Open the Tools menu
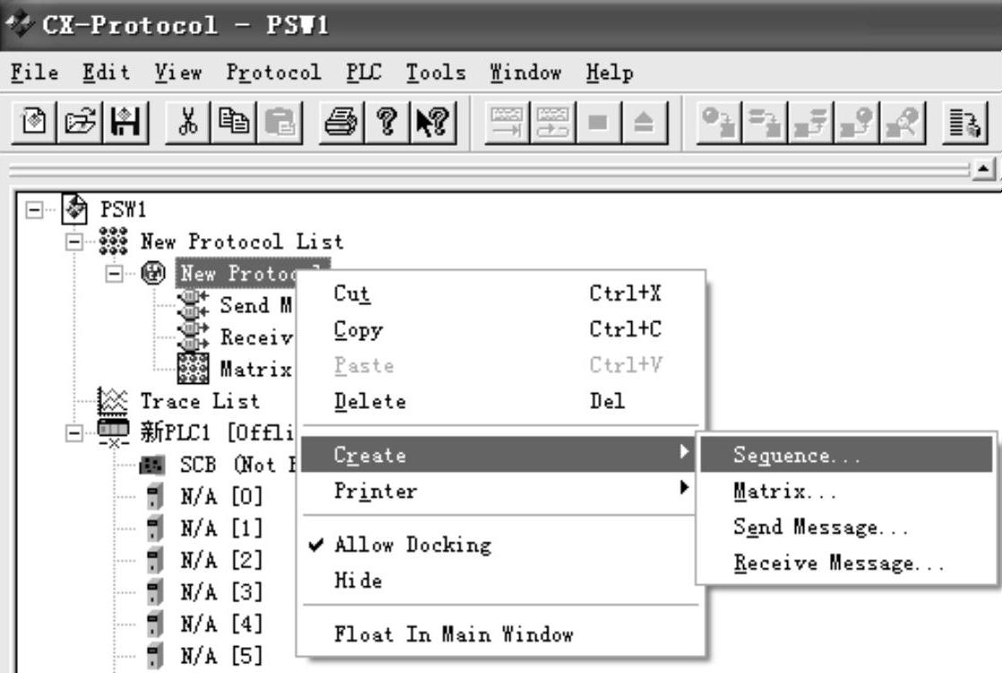The height and width of the screenshot is (673, 1002). point(436,72)
